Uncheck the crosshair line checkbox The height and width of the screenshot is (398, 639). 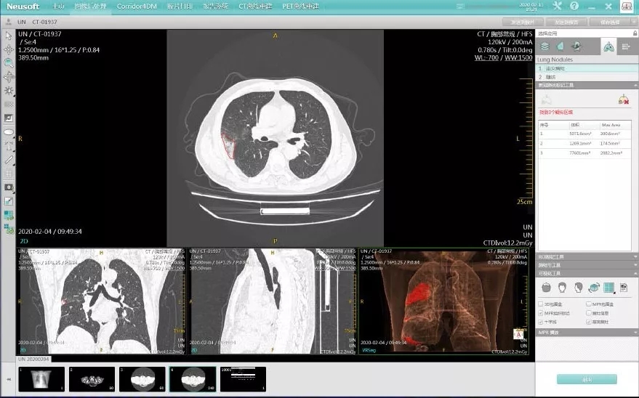tap(542, 321)
